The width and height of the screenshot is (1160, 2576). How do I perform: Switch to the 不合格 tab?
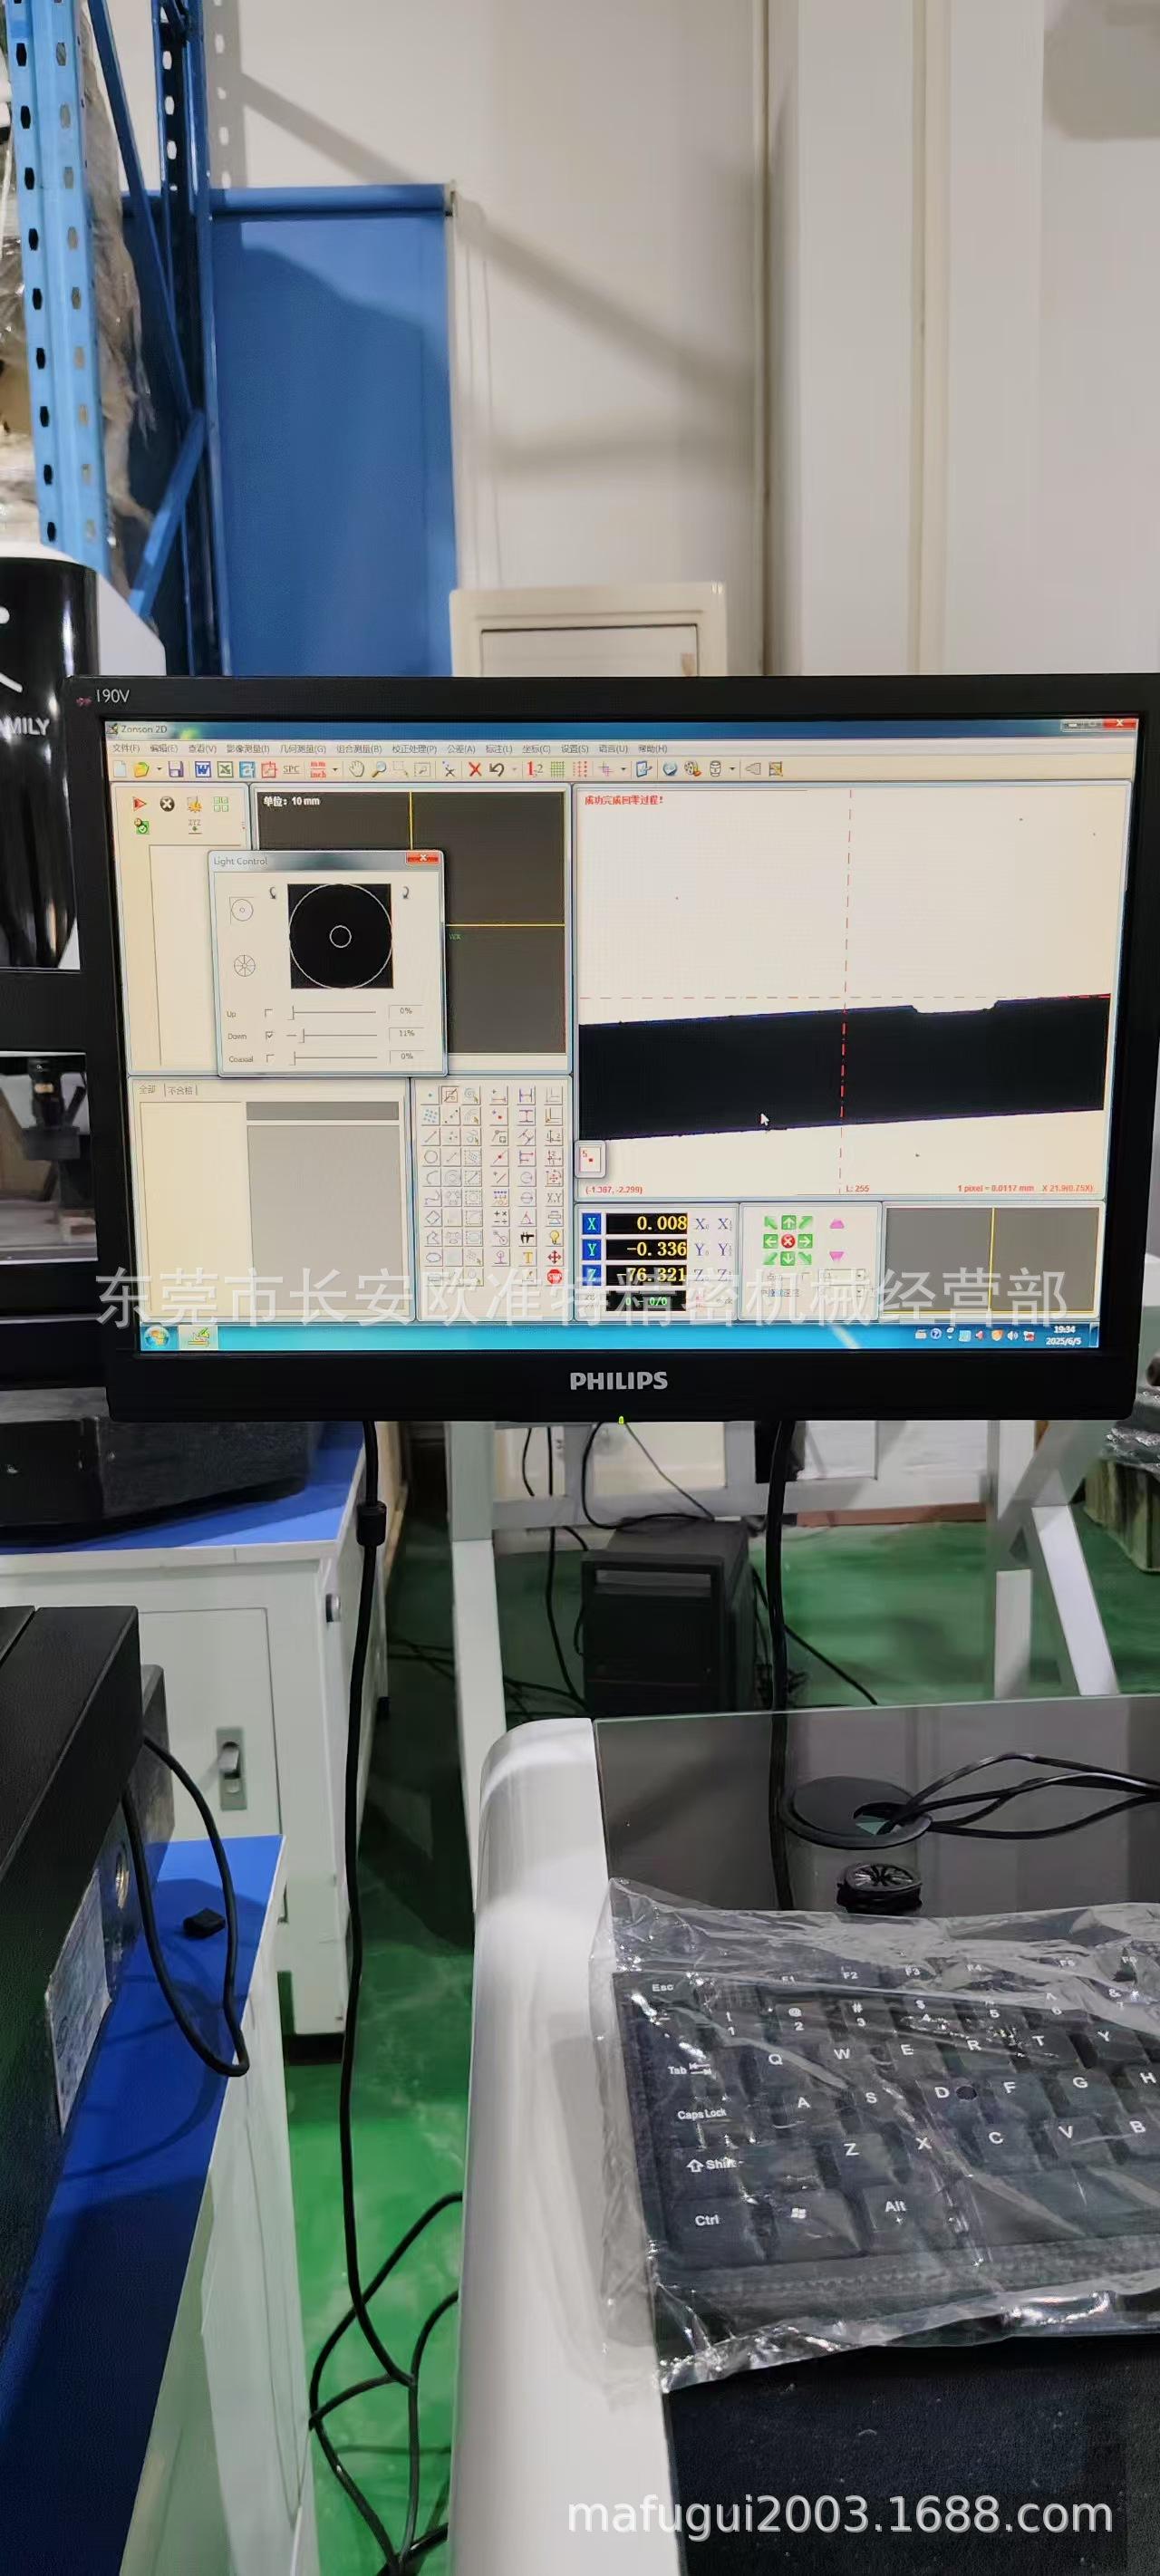[180, 1089]
